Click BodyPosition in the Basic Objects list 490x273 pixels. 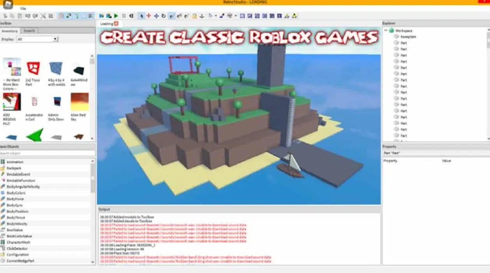17,211
